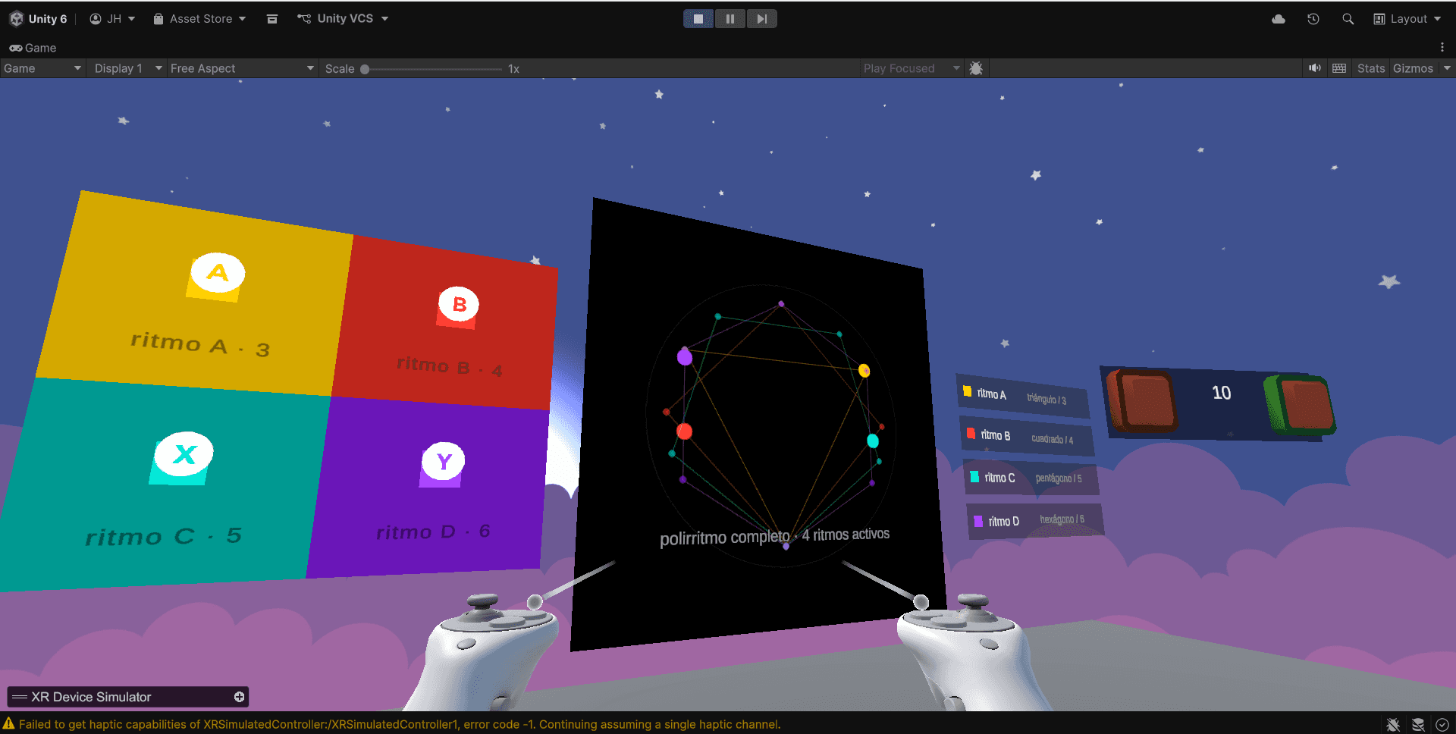Screen dimensions: 1456x734
Task: Mute audio in the Game view
Action: click(1314, 68)
